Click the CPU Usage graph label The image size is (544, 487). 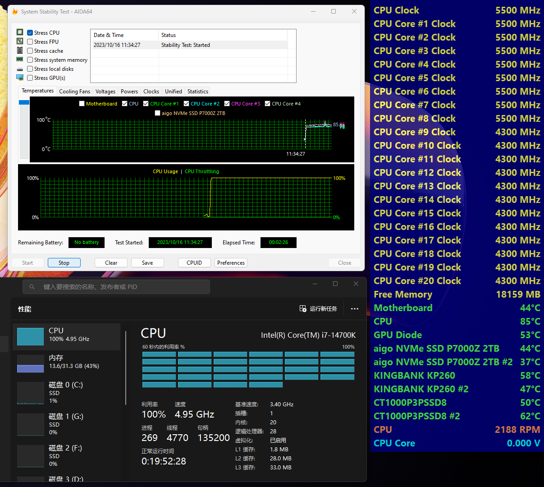tap(165, 171)
